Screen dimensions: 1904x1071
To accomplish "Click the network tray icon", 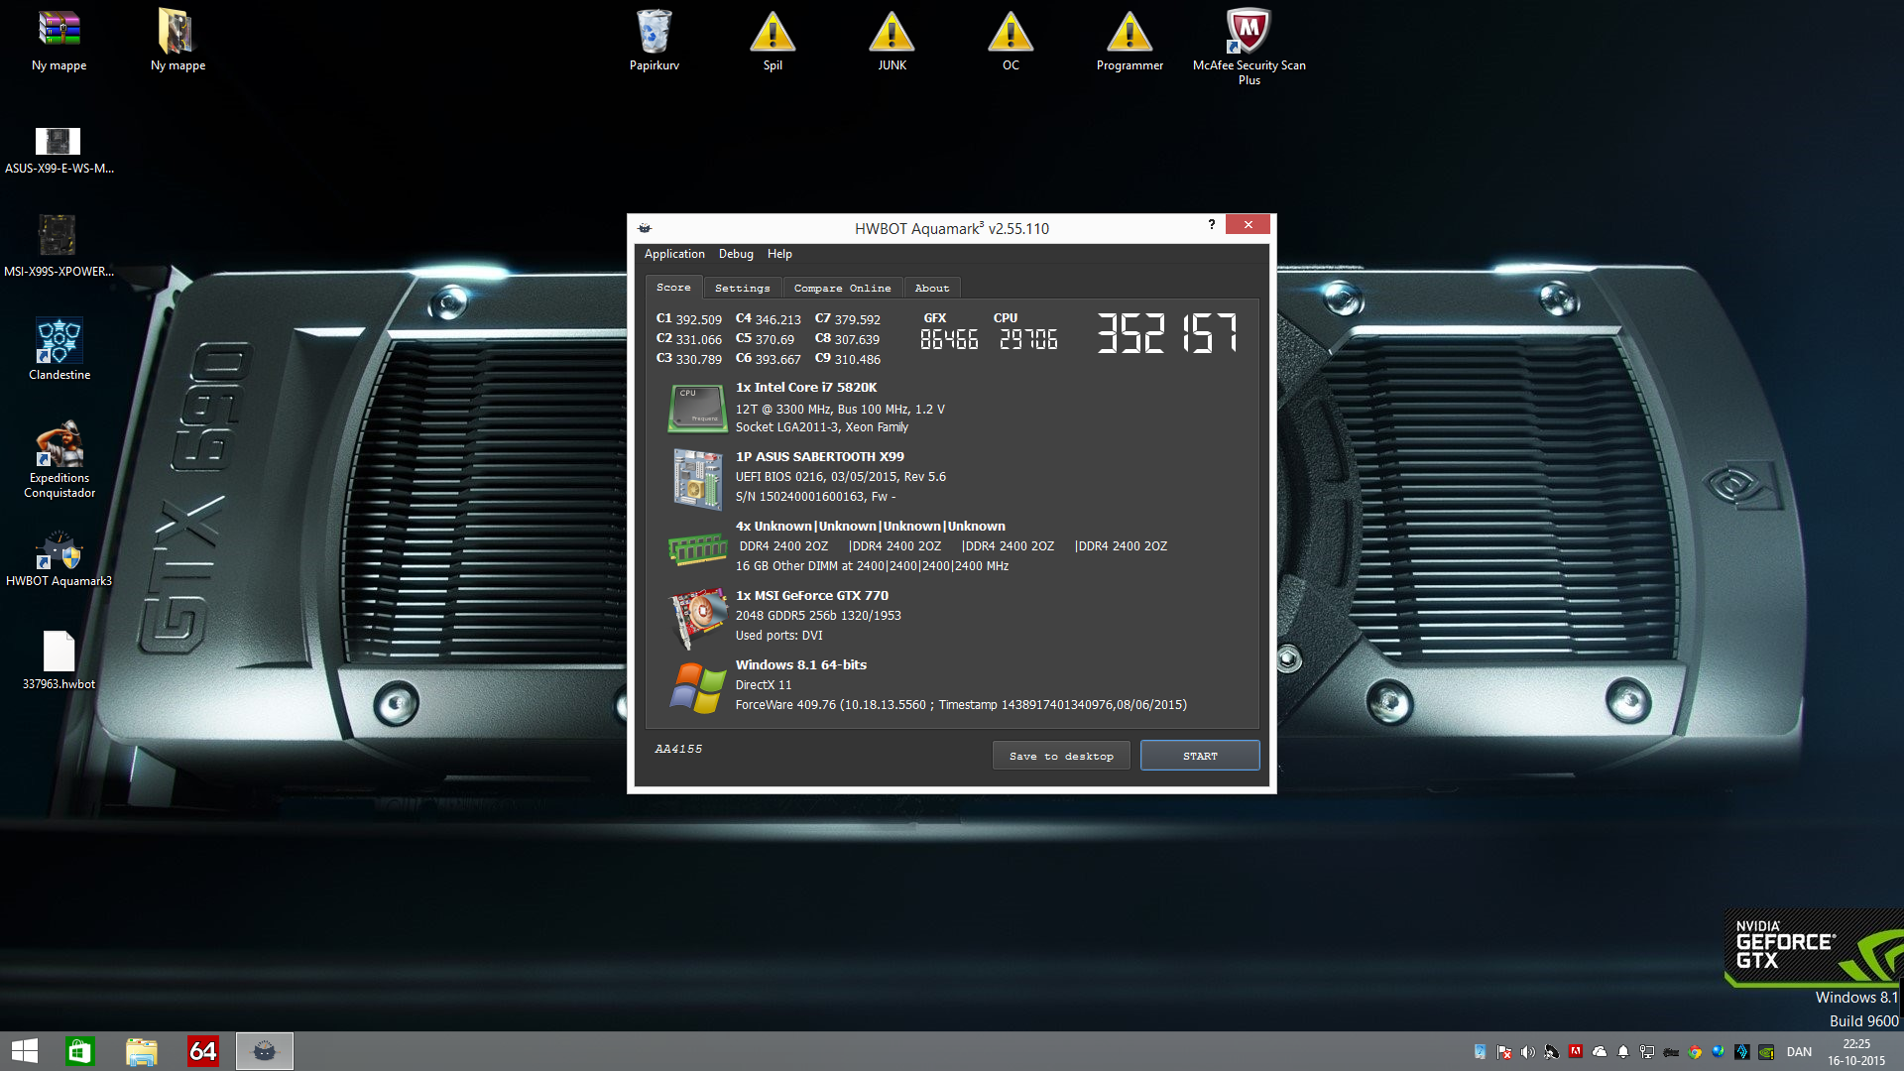I will tap(1647, 1052).
